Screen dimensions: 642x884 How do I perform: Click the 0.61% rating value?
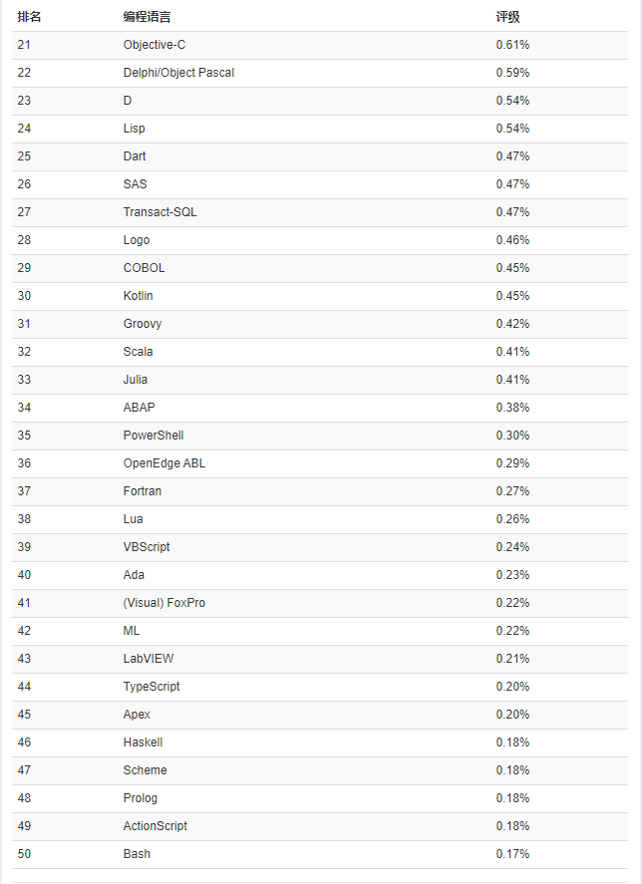coord(512,45)
